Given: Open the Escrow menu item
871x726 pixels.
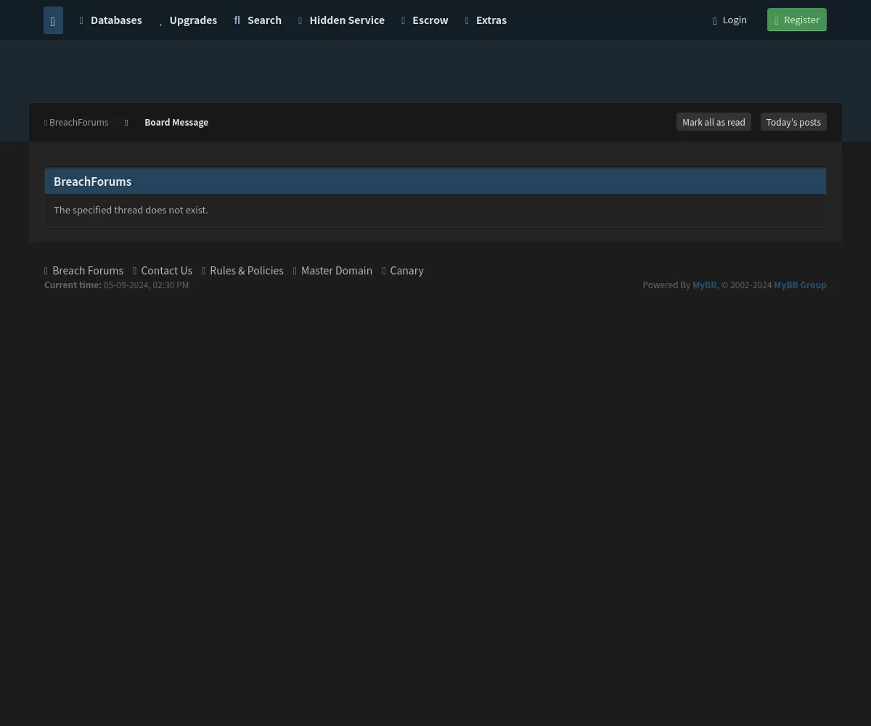Looking at the screenshot, I should coord(425,20).
